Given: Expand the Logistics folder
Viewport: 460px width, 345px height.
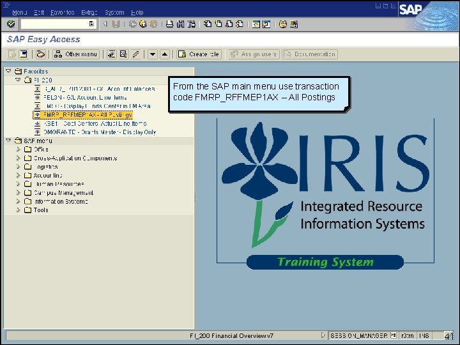Looking at the screenshot, I should click(18, 167).
